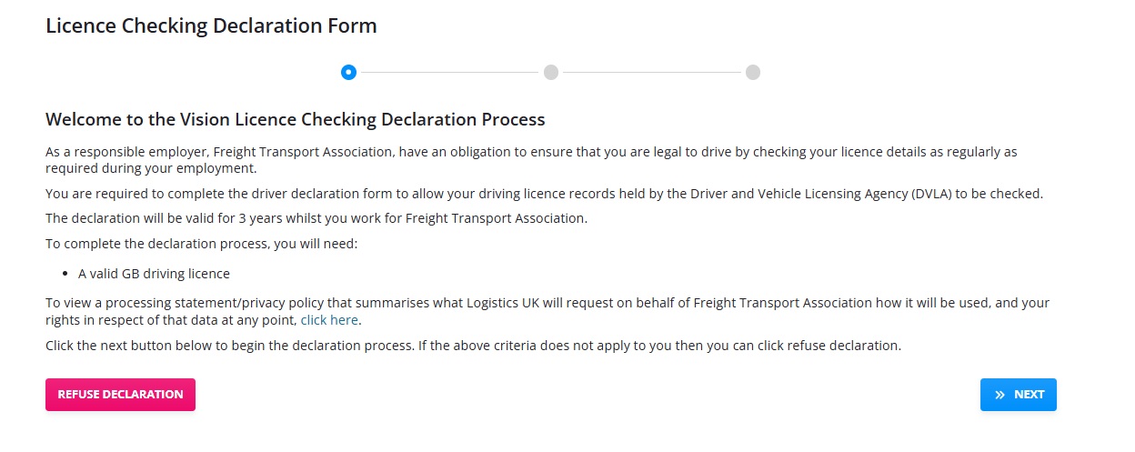Select the third step circle in progress tracker

click(x=753, y=72)
